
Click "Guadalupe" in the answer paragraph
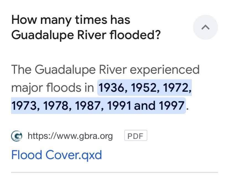point(66,69)
